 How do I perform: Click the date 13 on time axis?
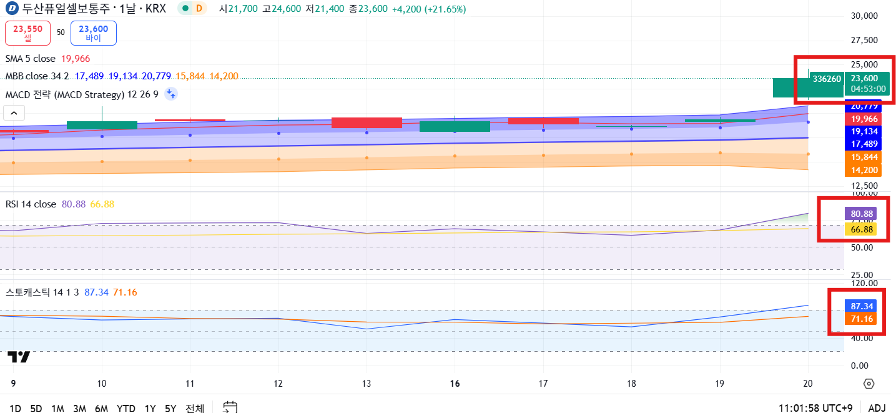click(x=367, y=384)
